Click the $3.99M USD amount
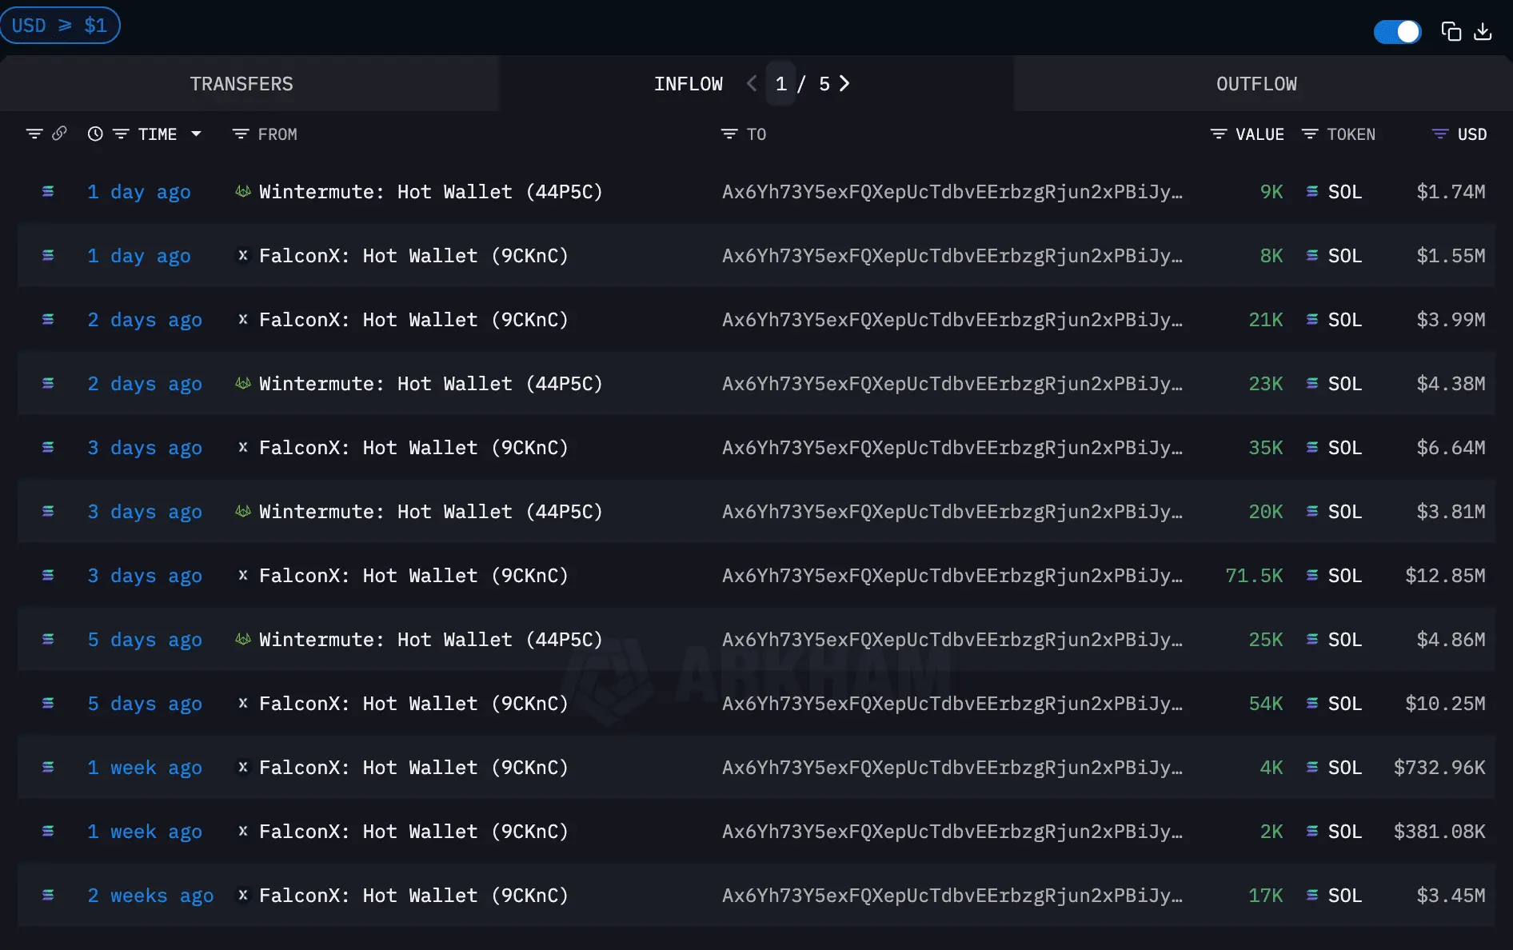1513x950 pixels. [x=1451, y=320]
